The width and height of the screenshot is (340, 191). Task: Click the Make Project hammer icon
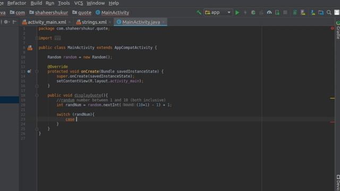tap(199, 13)
